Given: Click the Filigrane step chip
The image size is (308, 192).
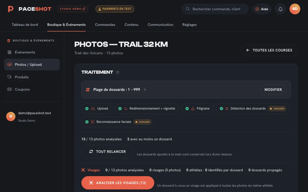Looking at the screenshot, I should point(198,109).
